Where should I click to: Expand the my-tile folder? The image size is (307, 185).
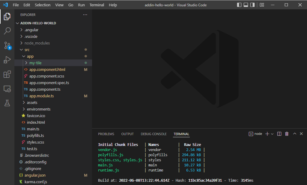pos(53,63)
